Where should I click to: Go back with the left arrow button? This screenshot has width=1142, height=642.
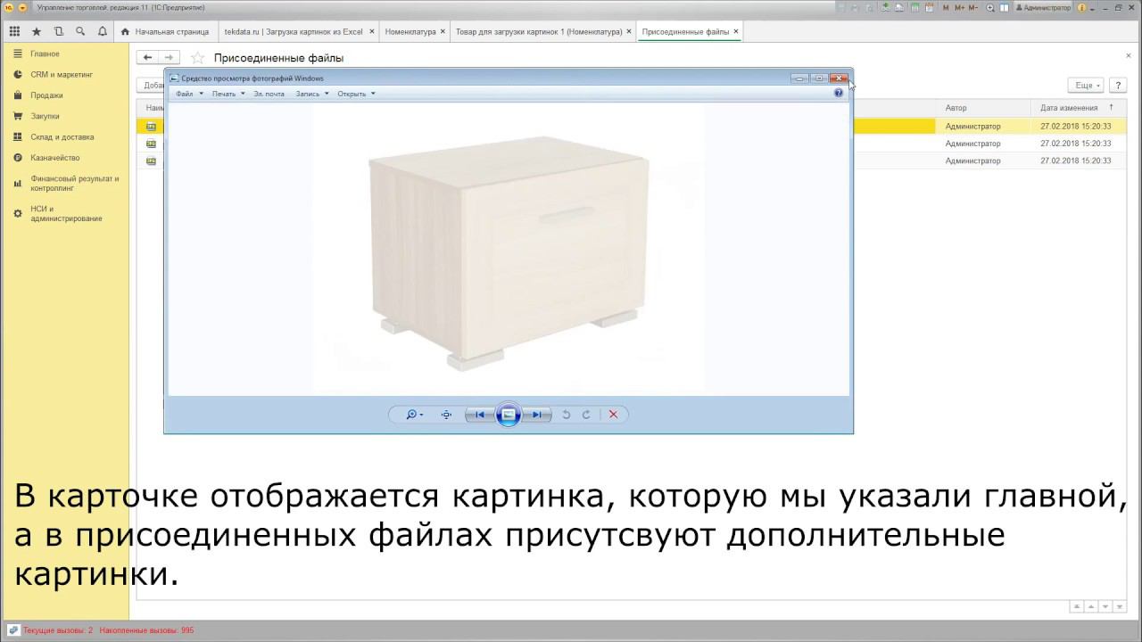pos(148,57)
